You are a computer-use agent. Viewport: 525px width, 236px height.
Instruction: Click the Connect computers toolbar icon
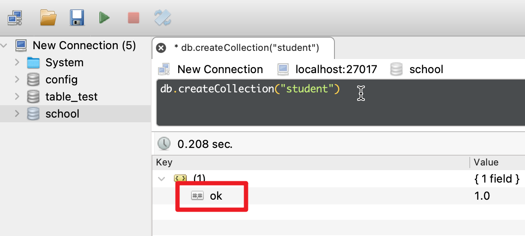(x=14, y=18)
